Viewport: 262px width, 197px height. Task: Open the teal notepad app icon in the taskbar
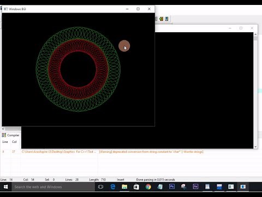pos(160,187)
